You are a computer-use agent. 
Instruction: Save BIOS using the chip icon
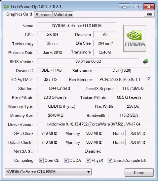(x=145, y=61)
